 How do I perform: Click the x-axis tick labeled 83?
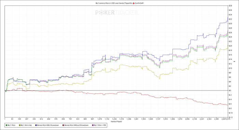point(12,119)
